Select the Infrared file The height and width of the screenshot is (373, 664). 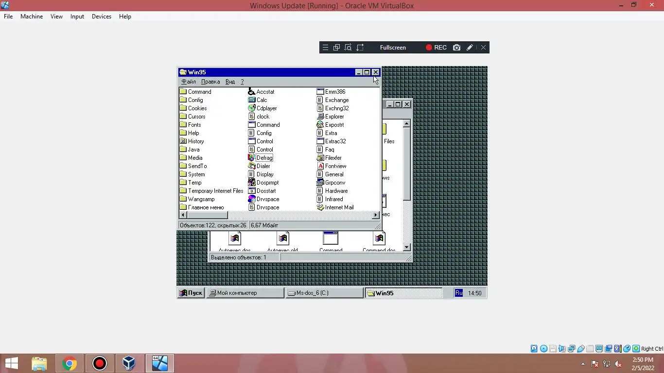330,199
